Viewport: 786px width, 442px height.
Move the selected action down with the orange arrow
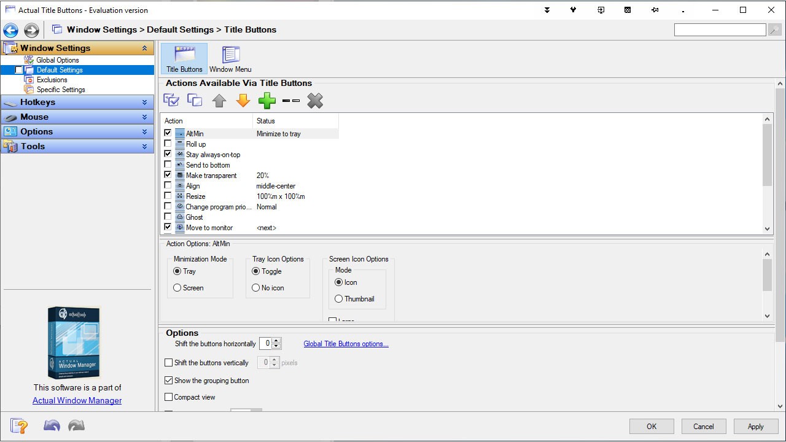243,99
